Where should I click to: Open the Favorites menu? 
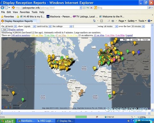coord(25,12)
